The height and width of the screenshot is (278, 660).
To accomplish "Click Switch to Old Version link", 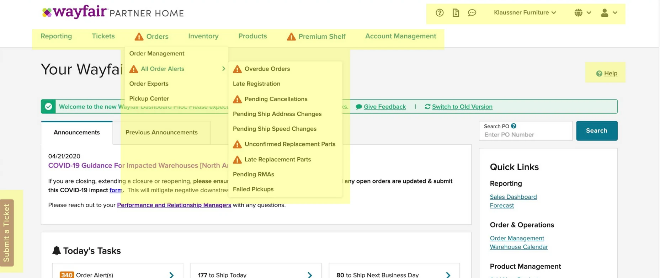I will (x=462, y=107).
